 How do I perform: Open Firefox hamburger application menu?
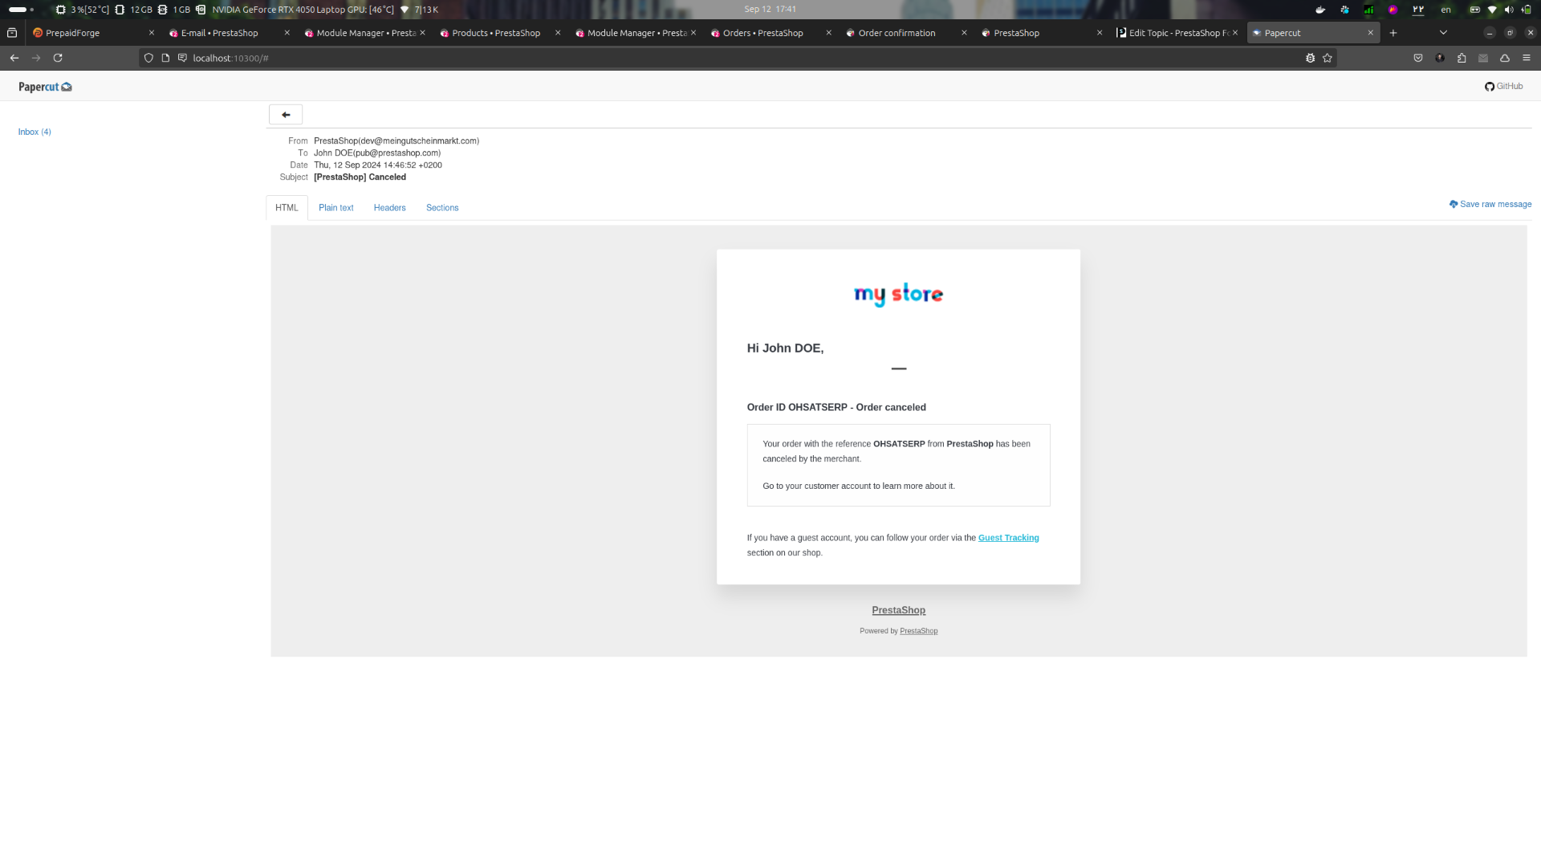point(1527,58)
